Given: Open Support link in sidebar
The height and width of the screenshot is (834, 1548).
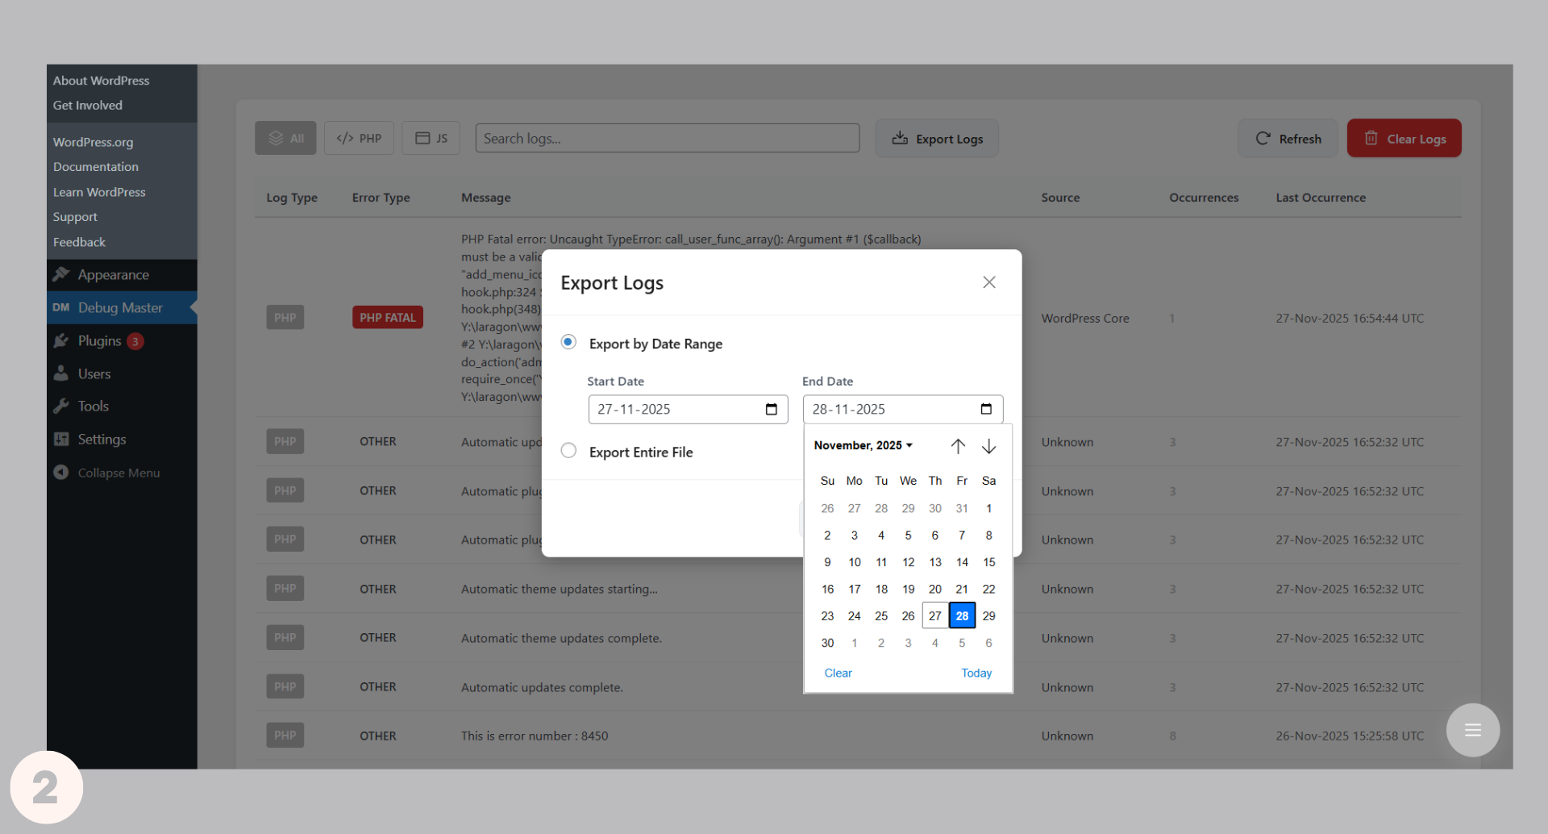Looking at the screenshot, I should pyautogui.click(x=75, y=217).
